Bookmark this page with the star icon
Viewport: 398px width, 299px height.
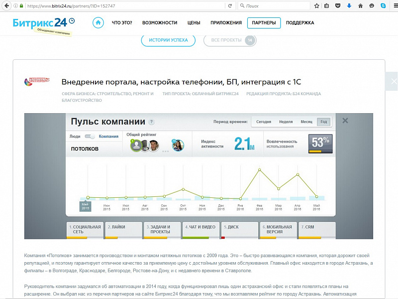(316, 5)
